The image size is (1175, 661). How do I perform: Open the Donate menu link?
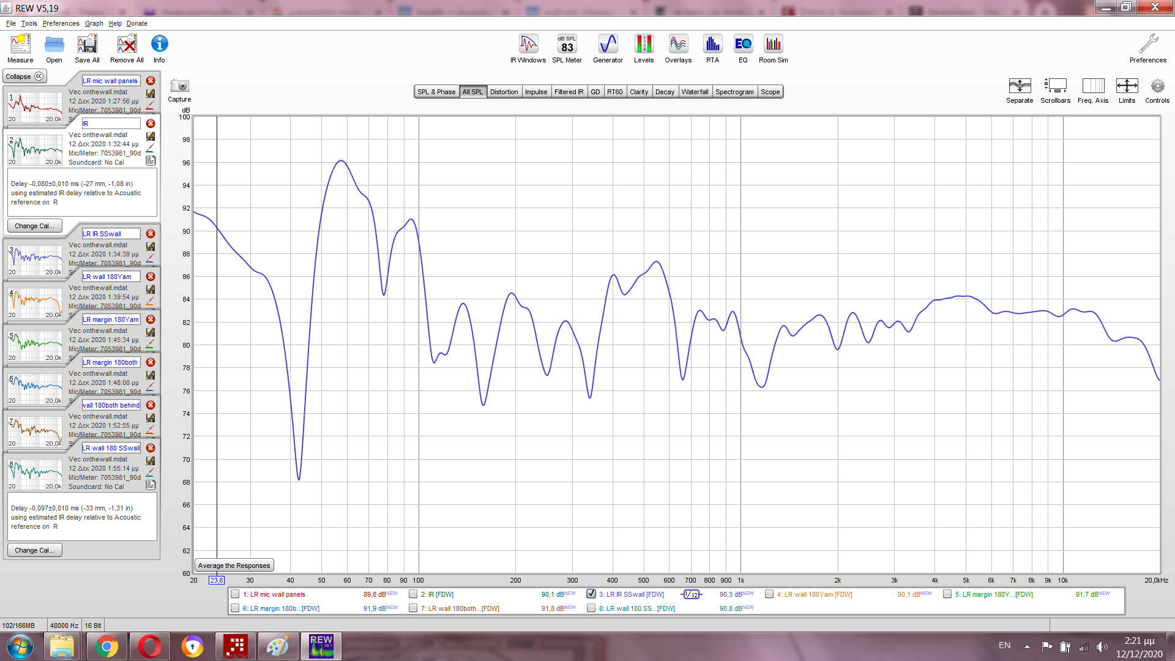(137, 23)
